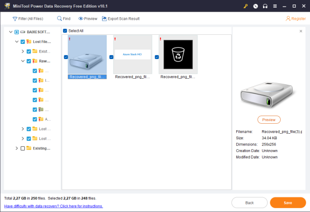The width and height of the screenshot is (310, 212).
Task: Uncheck the Select All checkbox
Action: [x=65, y=31]
